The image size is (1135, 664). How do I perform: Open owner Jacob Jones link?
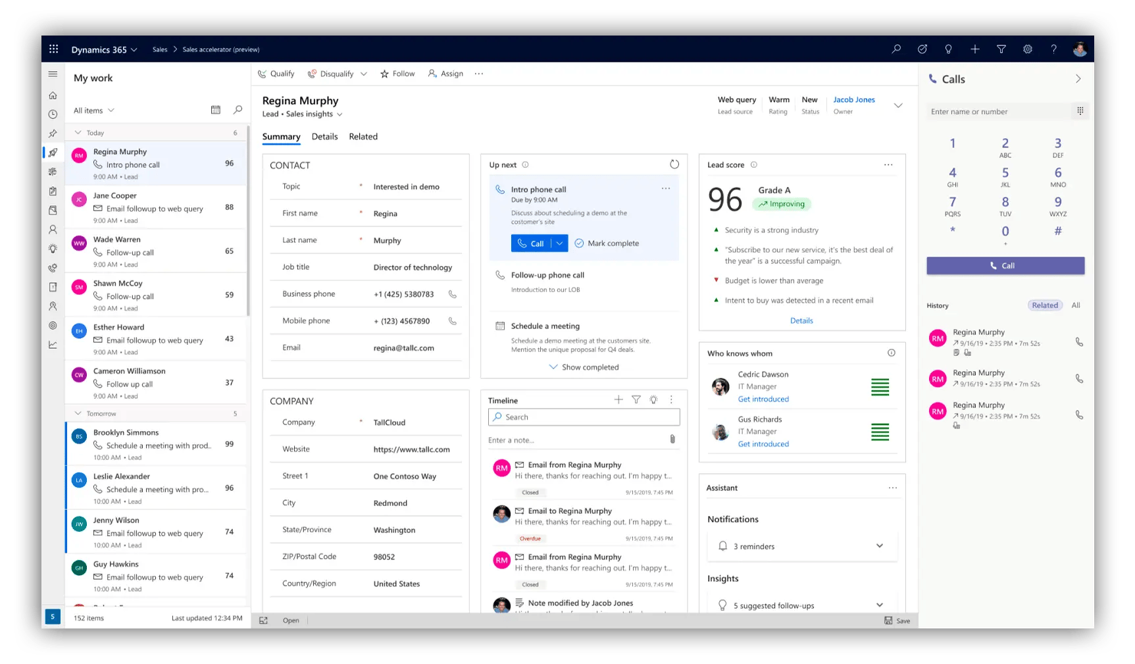(x=854, y=100)
